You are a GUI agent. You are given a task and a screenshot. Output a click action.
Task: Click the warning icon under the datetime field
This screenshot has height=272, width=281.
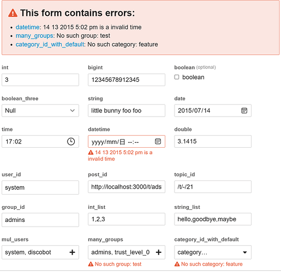[91, 153]
